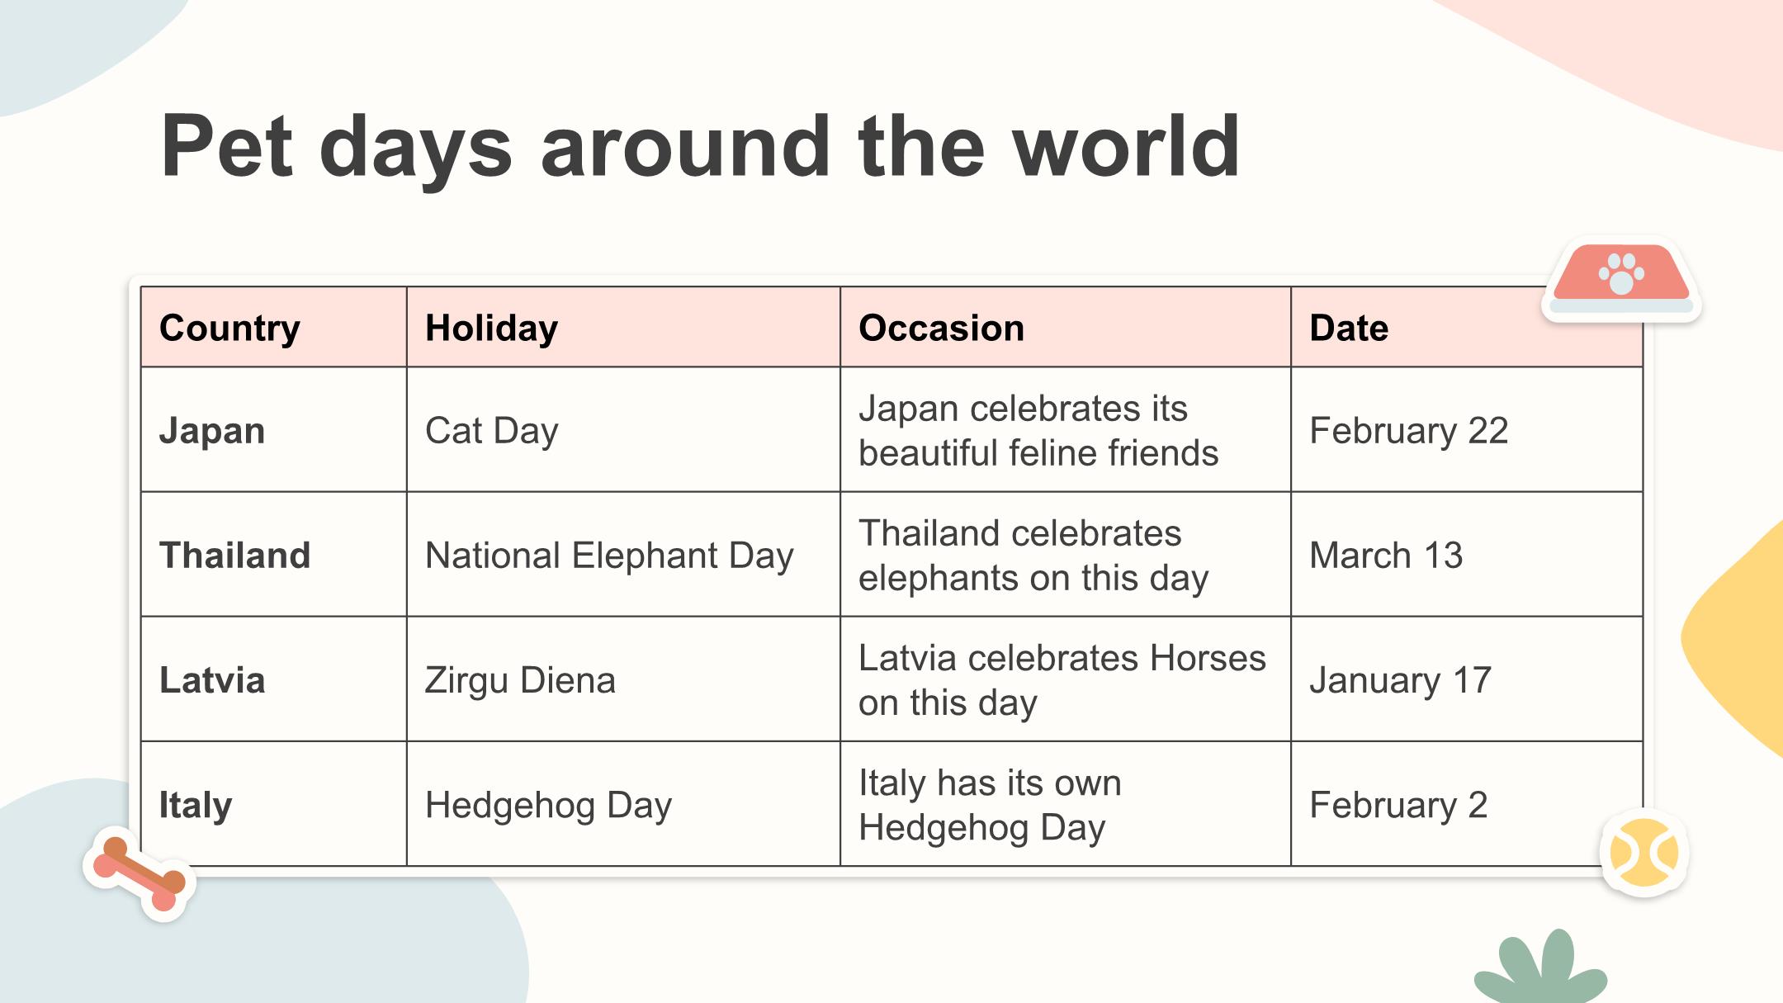Click the January 17 date cell
Image resolution: width=1783 pixels, height=1003 pixels.
click(1467, 679)
